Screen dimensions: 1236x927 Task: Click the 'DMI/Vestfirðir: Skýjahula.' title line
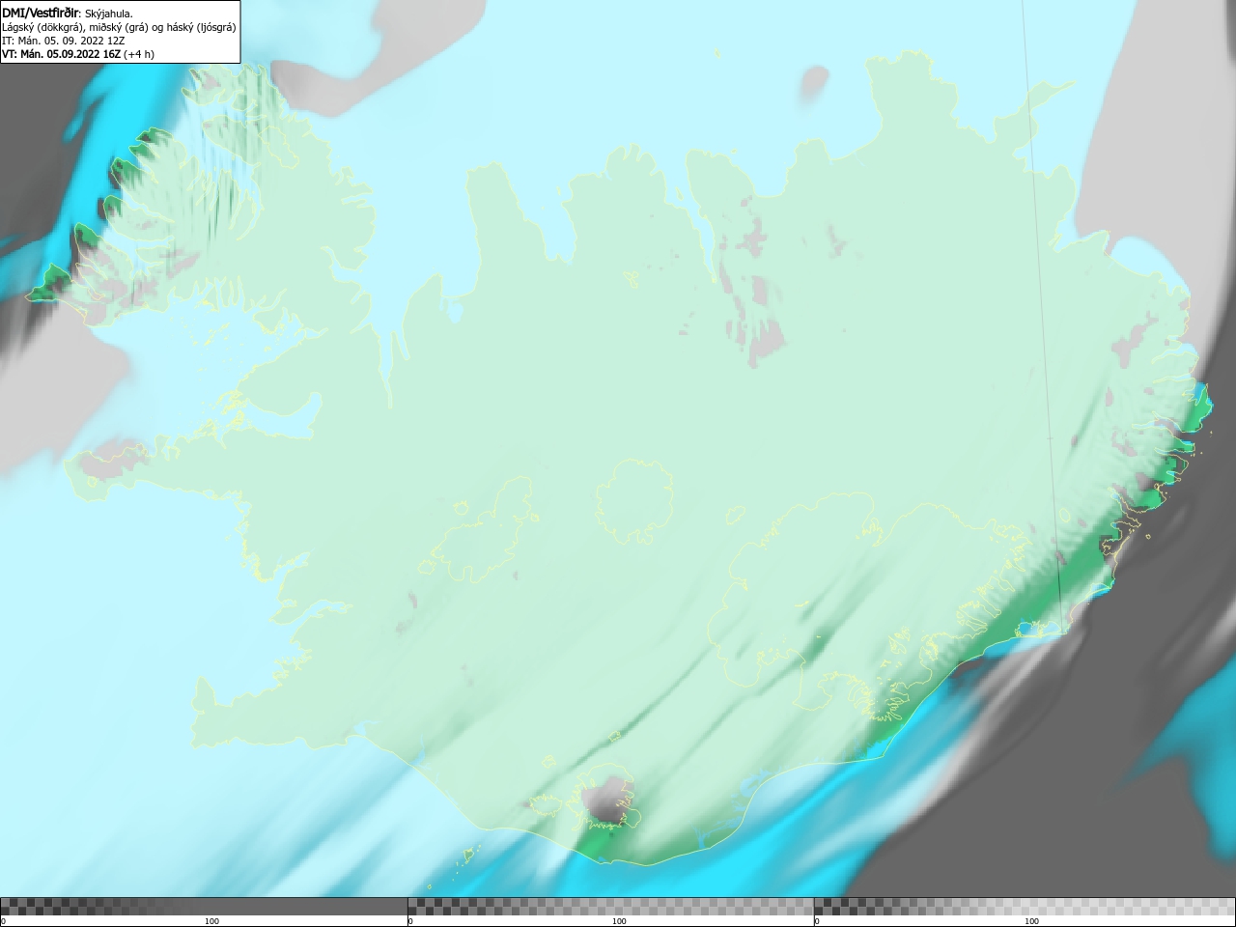68,14
